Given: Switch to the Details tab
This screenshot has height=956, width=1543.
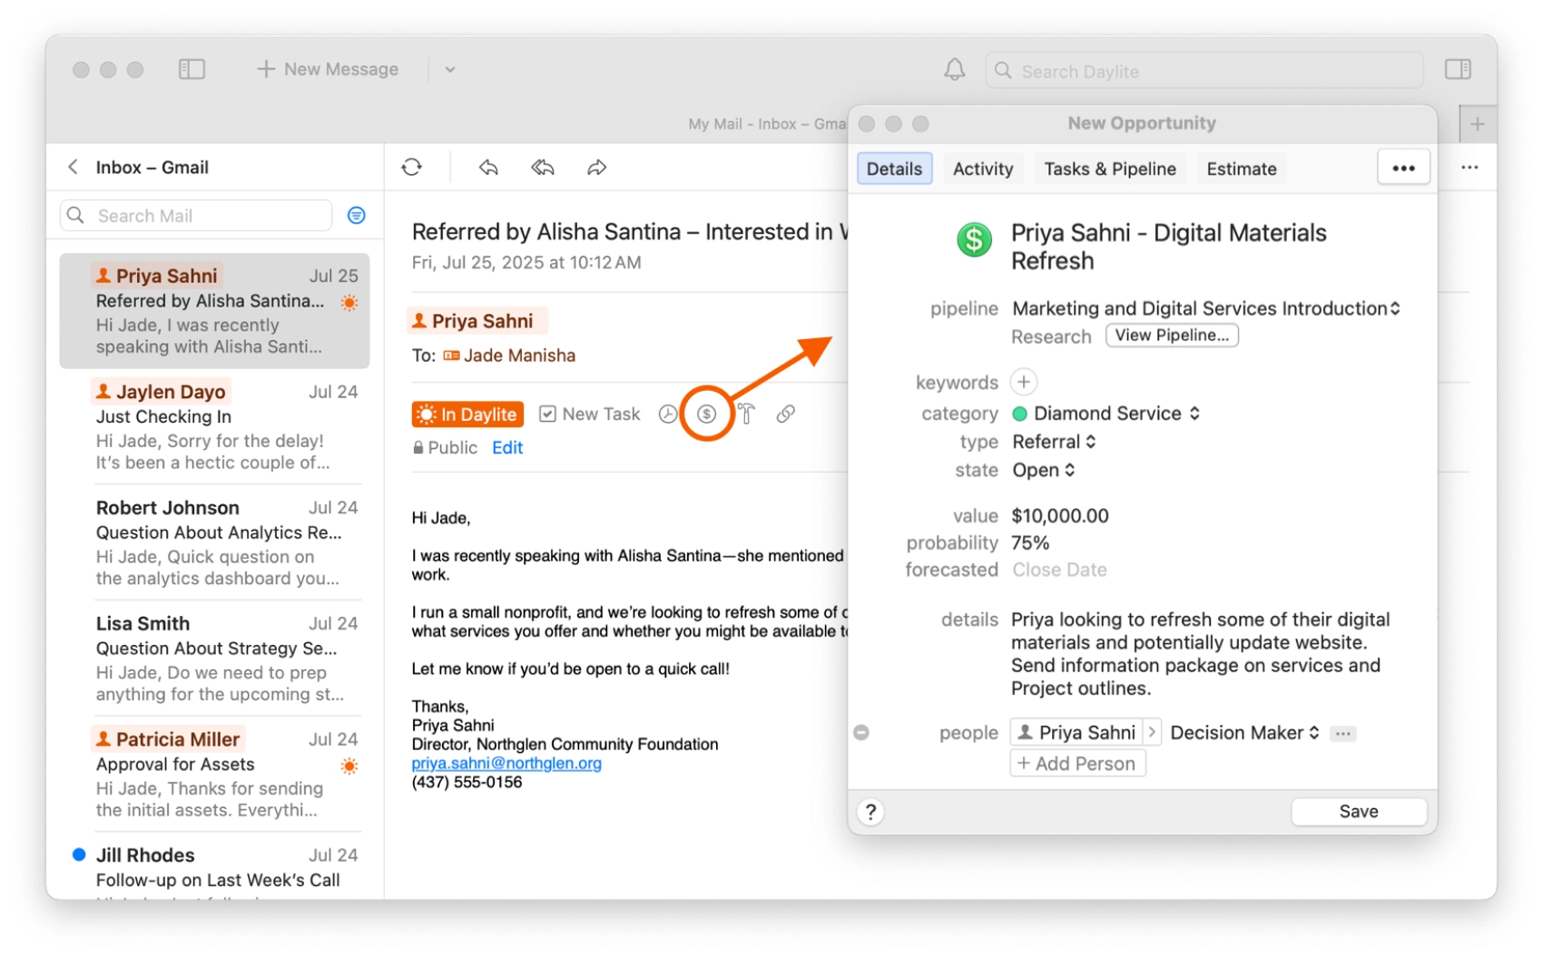Looking at the screenshot, I should pyautogui.click(x=894, y=169).
